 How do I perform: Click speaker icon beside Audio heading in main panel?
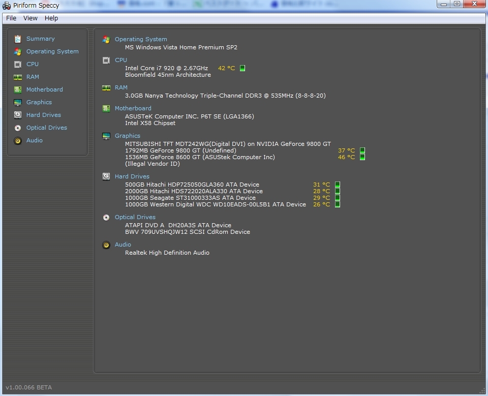pyautogui.click(x=106, y=245)
